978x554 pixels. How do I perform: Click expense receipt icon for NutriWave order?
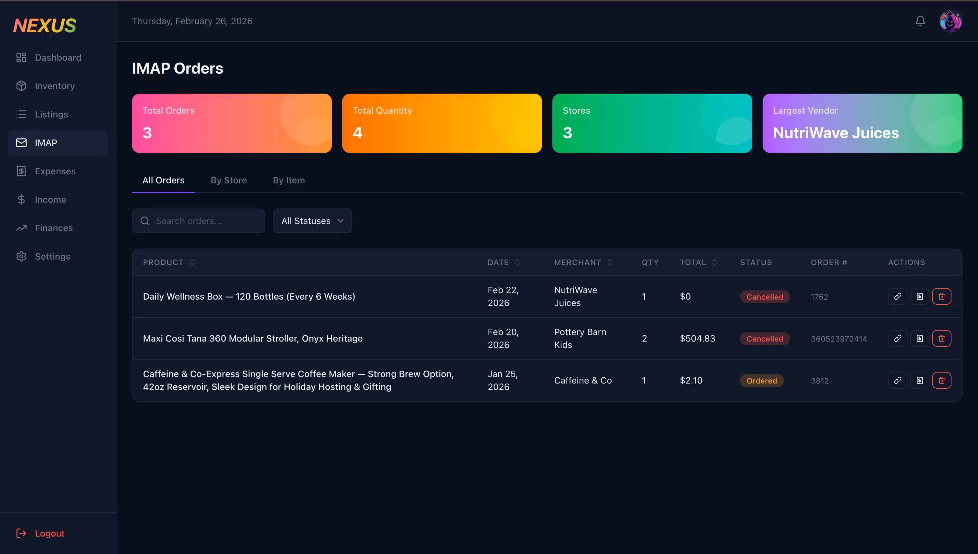click(919, 296)
